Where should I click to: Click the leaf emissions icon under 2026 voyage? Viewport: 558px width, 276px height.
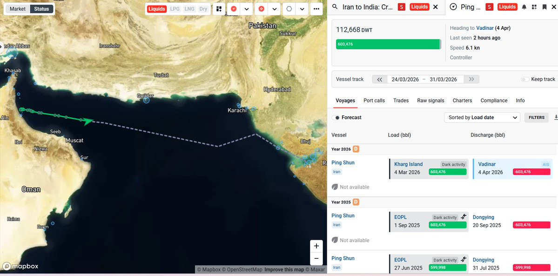335,187
